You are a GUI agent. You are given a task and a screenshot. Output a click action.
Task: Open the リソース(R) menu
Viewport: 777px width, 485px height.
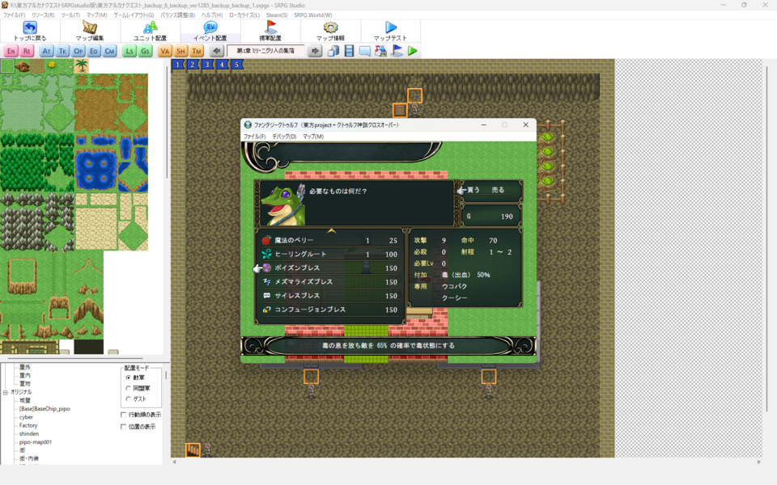[x=43, y=15]
